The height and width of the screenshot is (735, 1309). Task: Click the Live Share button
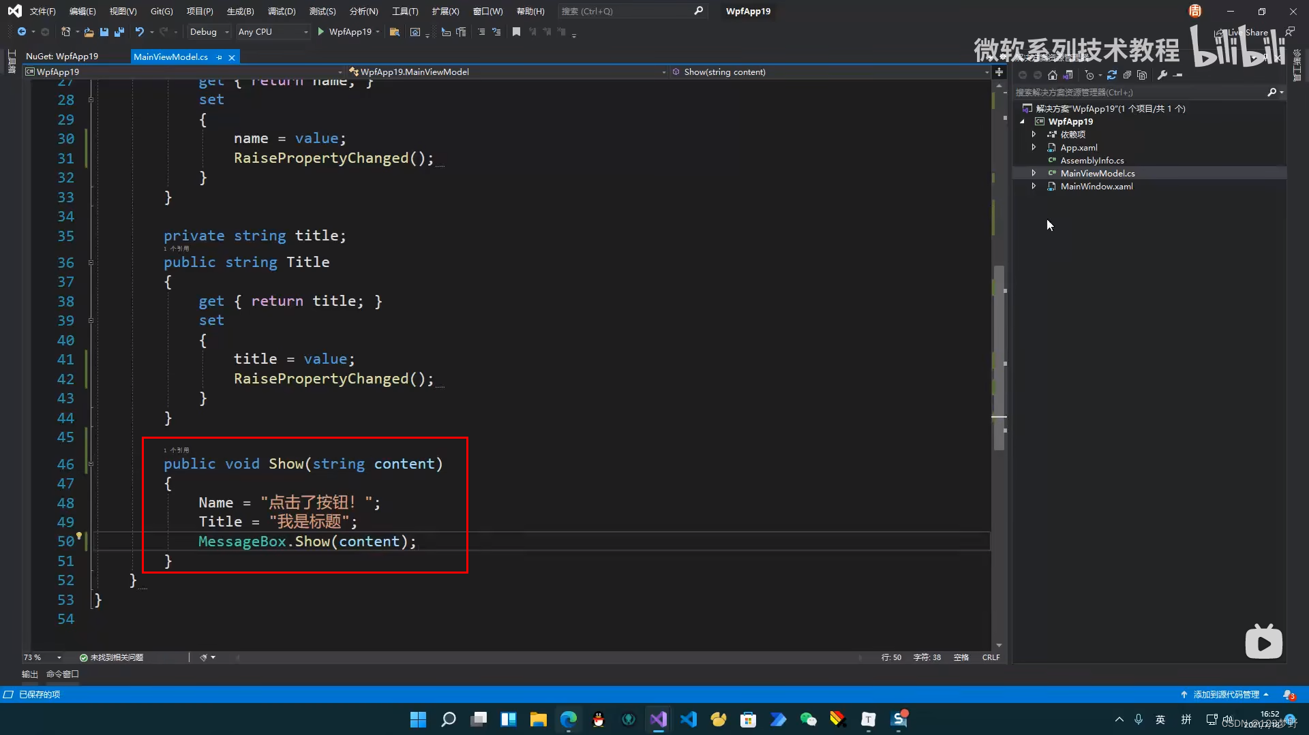click(1243, 32)
